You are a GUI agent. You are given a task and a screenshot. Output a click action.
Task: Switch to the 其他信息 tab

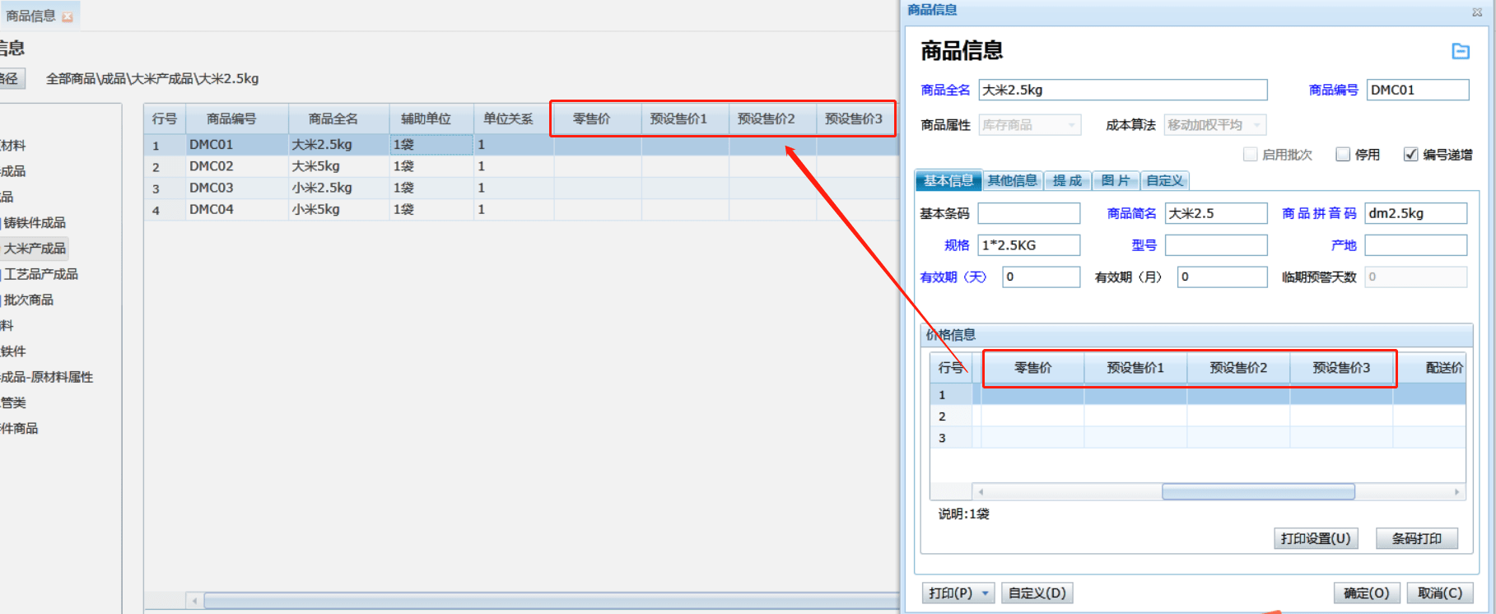(x=1012, y=180)
